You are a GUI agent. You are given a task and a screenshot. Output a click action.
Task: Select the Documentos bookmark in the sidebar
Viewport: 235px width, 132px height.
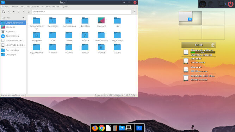coord(13,50)
